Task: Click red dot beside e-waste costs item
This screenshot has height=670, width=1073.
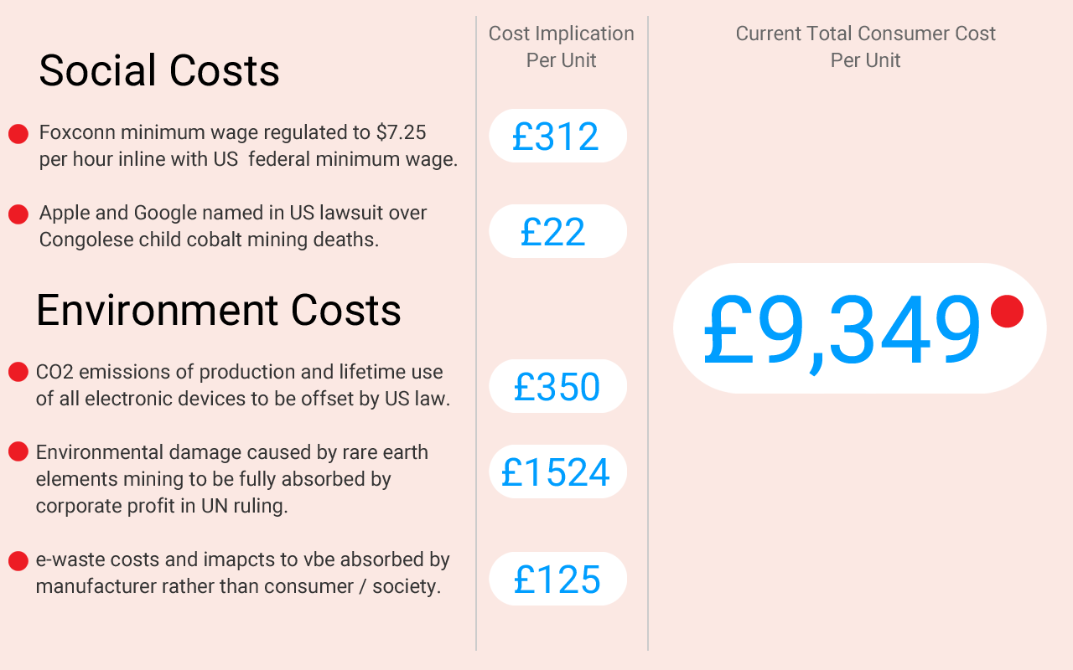Action: (x=18, y=560)
